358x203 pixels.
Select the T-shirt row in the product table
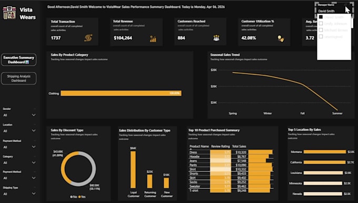click(231, 191)
